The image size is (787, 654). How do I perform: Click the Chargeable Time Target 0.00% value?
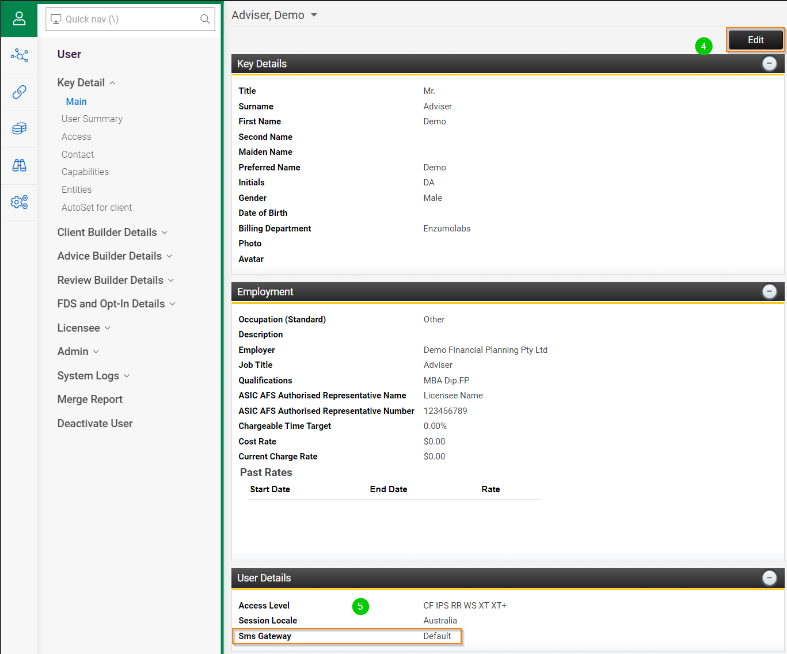coord(435,426)
